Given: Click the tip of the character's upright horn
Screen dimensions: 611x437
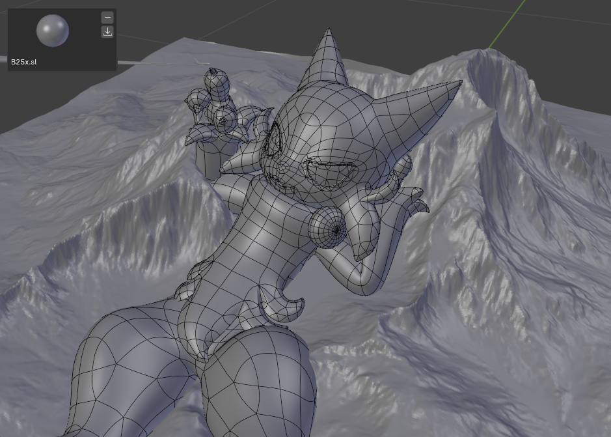Looking at the screenshot, I should (327, 31).
